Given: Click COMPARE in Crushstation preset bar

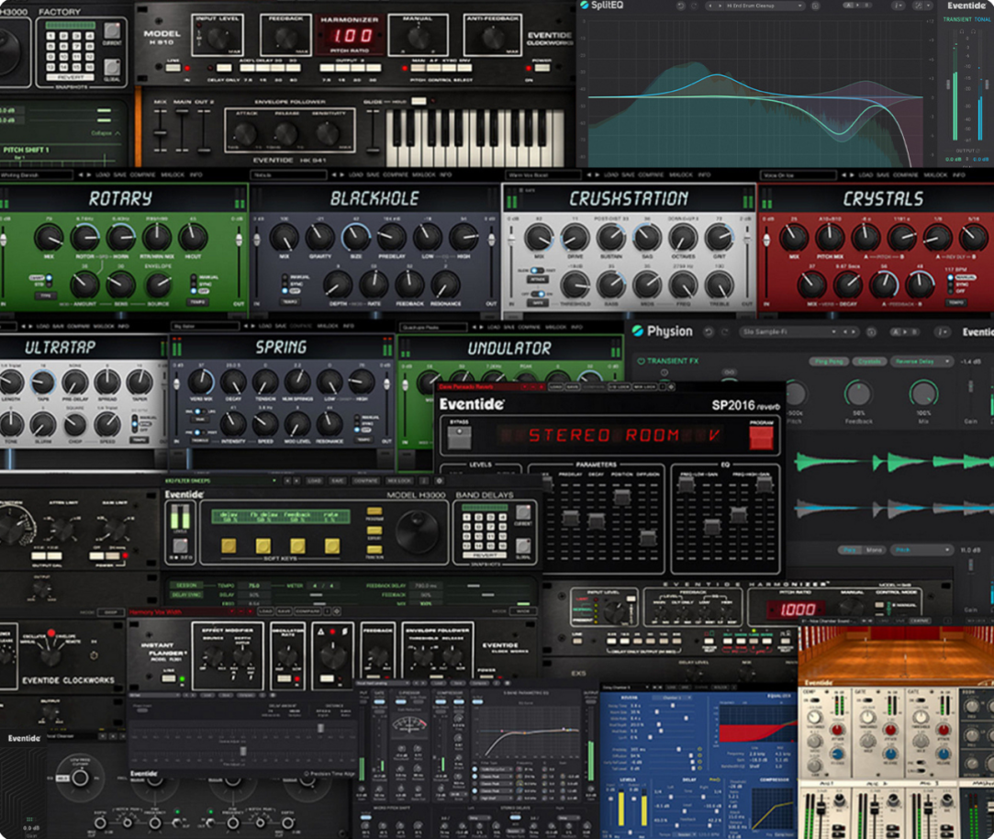Looking at the screenshot, I should click(651, 175).
